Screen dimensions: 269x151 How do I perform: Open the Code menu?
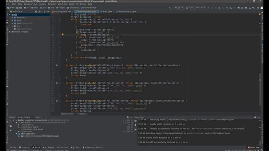35,4
